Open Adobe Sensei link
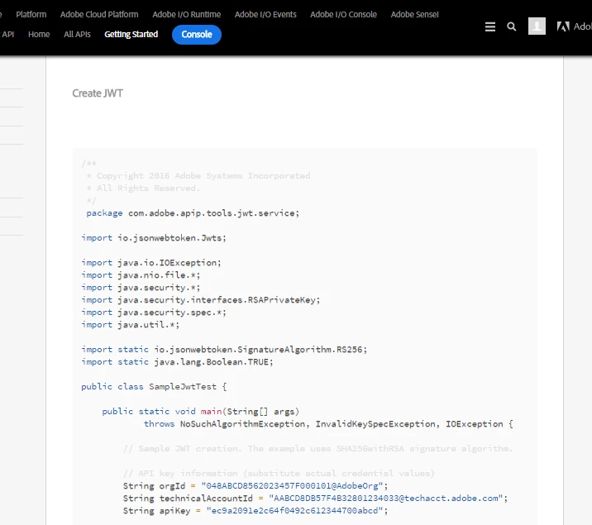Image resolution: width=592 pixels, height=525 pixels. tap(414, 14)
